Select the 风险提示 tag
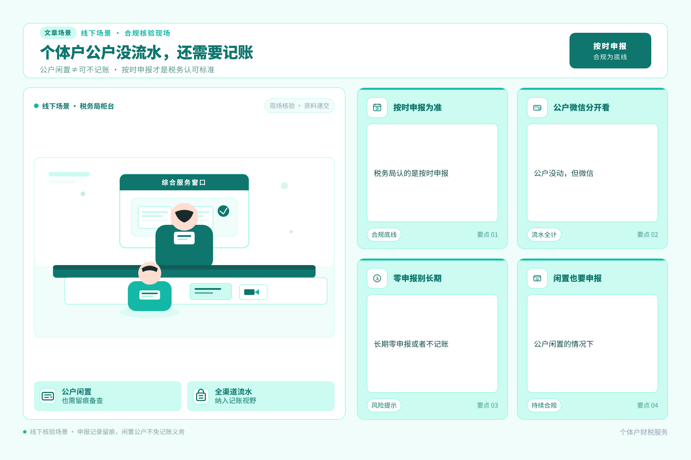691x460 pixels. [x=384, y=405]
